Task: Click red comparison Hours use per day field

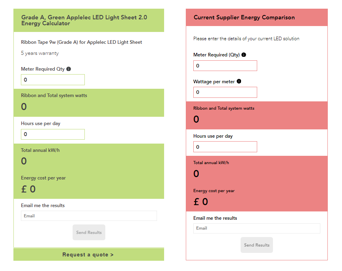Action: pos(225,147)
